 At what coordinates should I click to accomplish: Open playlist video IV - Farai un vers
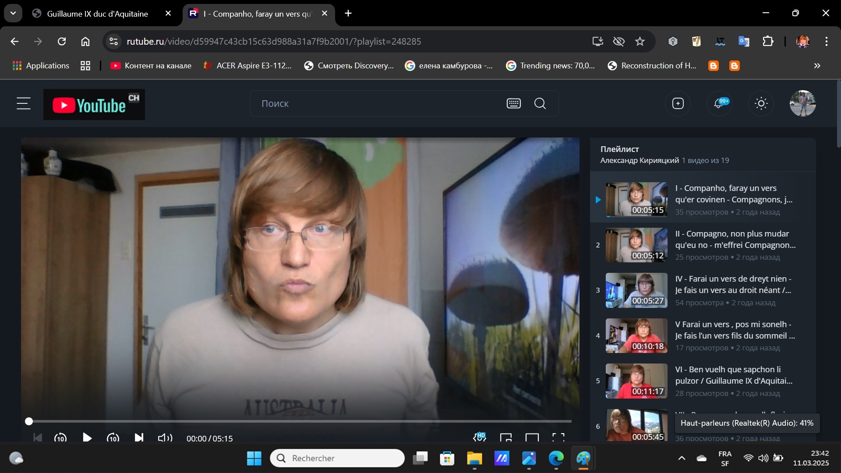733,284
